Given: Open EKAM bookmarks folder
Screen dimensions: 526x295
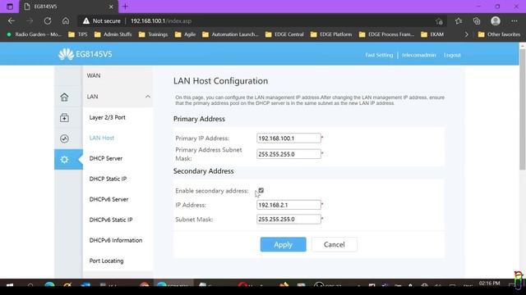Looking at the screenshot, I should [x=433, y=34].
